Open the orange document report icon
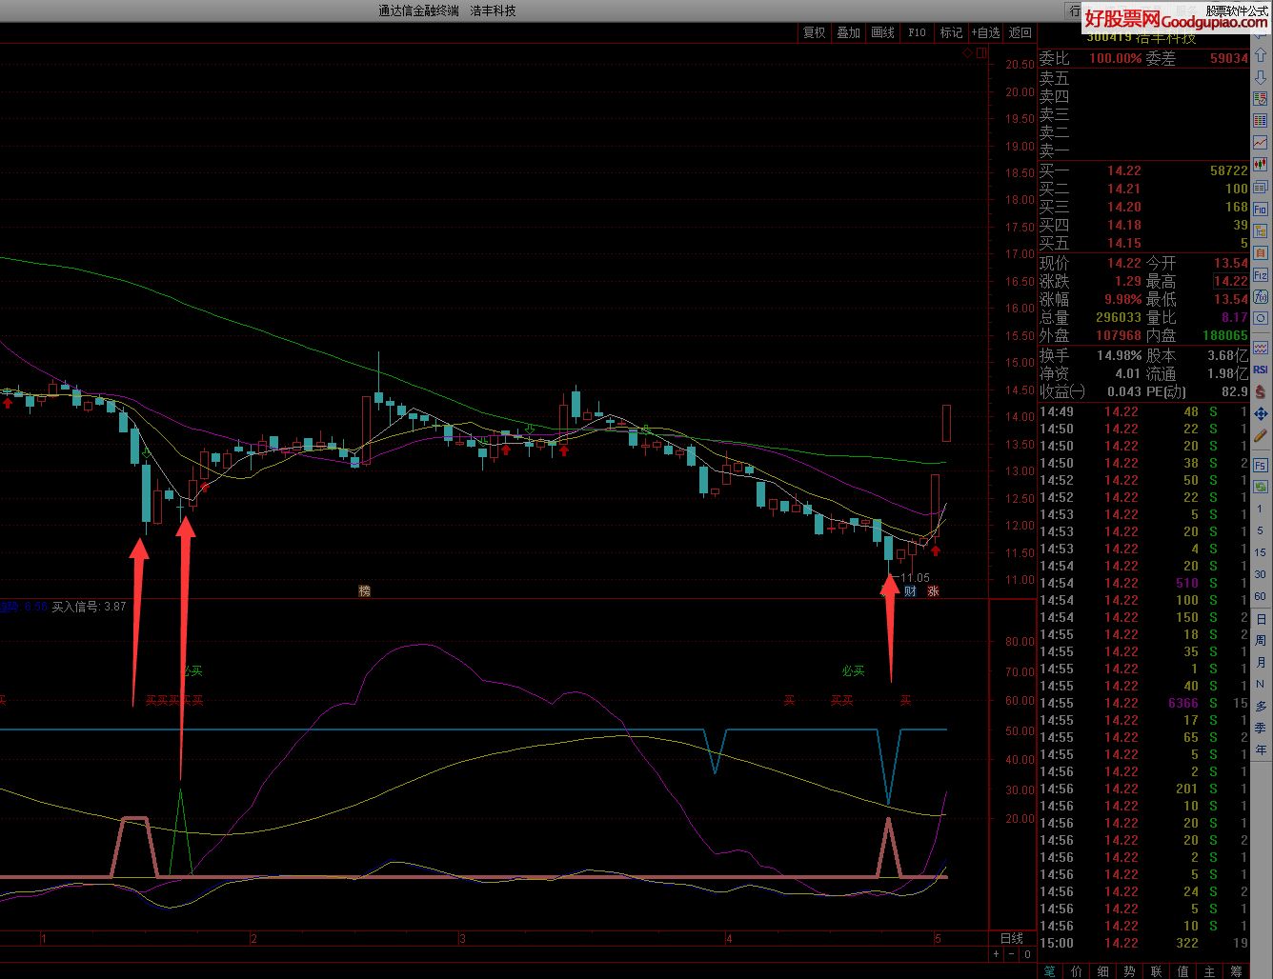Viewport: 1273px width, 979px height. (1261, 252)
